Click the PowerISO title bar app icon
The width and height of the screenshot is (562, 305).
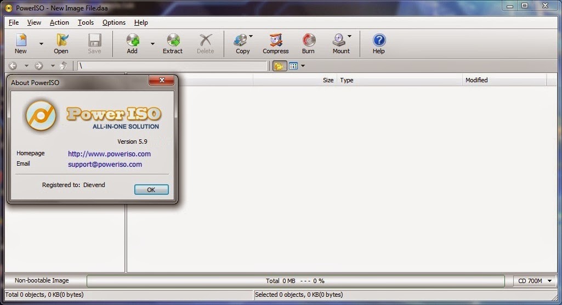pyautogui.click(x=8, y=8)
